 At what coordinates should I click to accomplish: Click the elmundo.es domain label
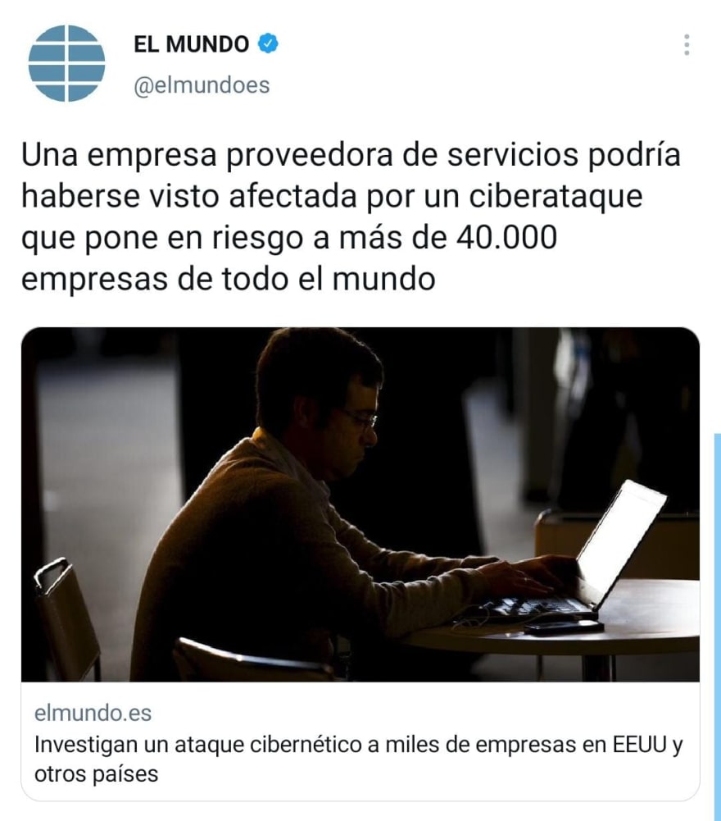coord(93,713)
